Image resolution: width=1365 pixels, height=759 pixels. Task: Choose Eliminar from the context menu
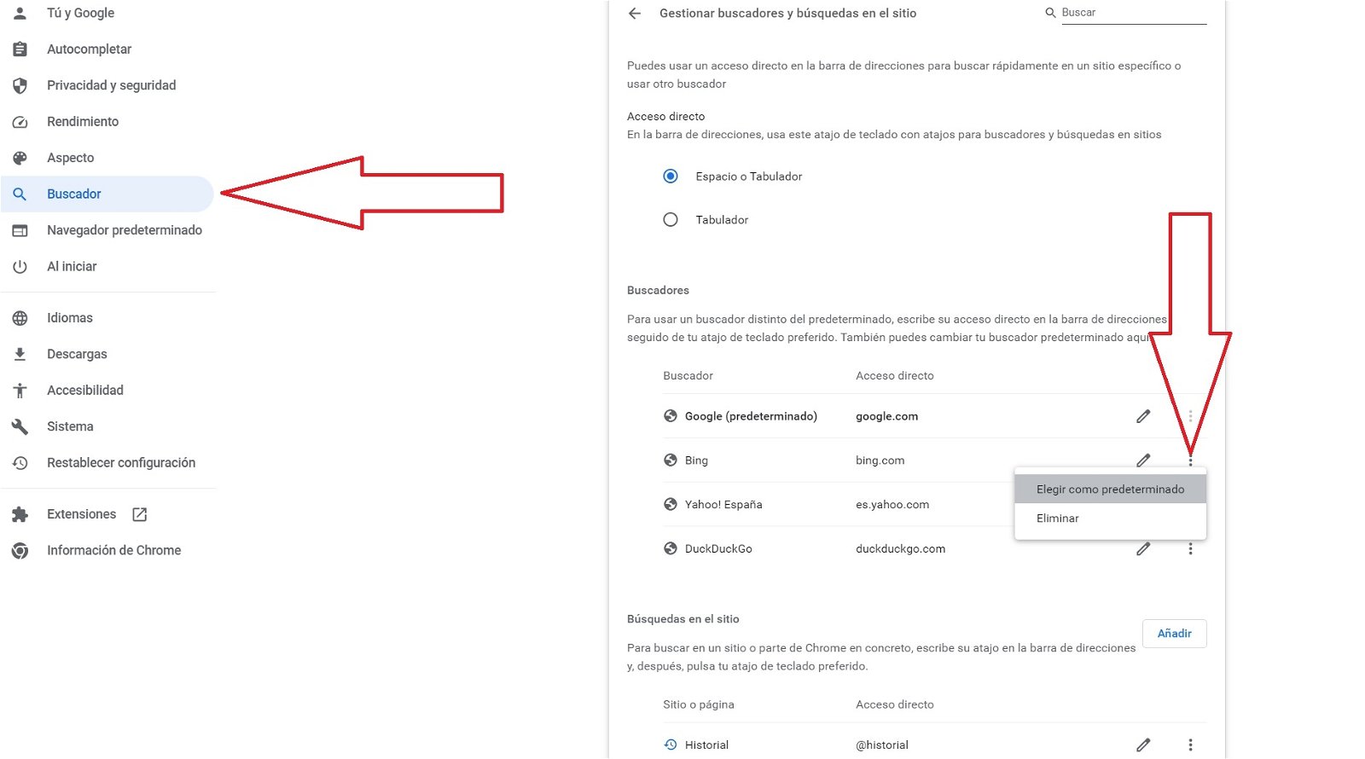coord(1110,518)
